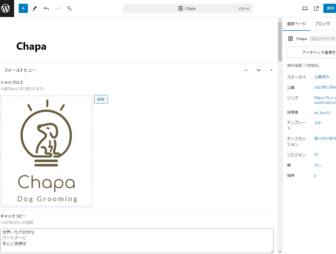336x254 pixels.
Task: Click the Chapa page title heading
Action: (31, 47)
